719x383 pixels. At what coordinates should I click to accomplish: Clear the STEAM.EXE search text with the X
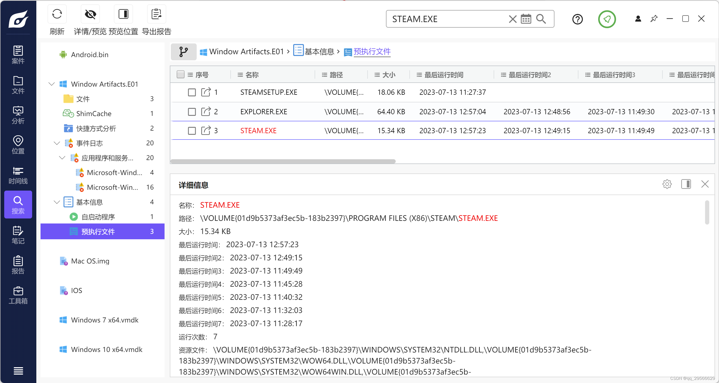tap(512, 19)
